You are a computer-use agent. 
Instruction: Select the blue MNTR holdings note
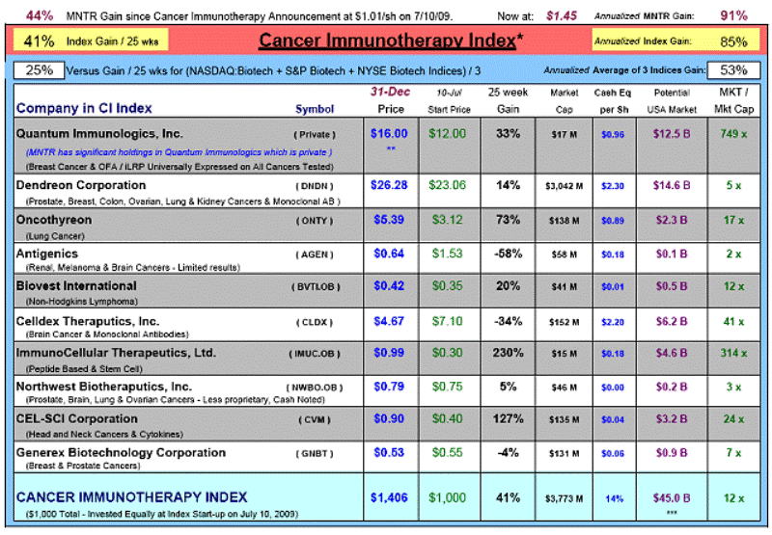coord(179,152)
